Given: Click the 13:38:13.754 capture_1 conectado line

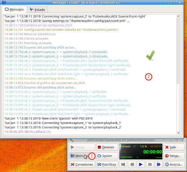Looking at the screenshot, I should [56, 52].
